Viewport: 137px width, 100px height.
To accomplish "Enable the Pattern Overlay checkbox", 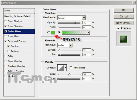I will [6, 71].
